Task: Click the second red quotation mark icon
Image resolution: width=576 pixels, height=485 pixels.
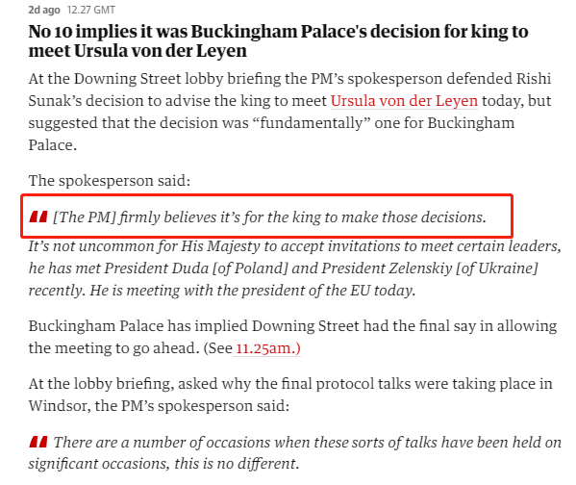Action: coord(38,442)
